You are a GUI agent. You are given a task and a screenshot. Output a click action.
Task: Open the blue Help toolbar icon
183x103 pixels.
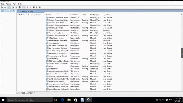point(20,7)
